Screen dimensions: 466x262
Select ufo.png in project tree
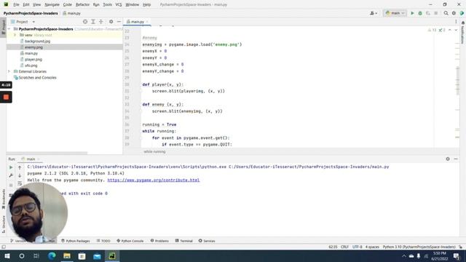pos(31,65)
